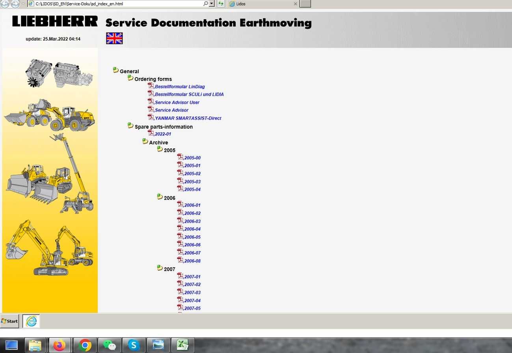Open the Service Advisor document link
512x353 pixels.
click(x=171, y=110)
